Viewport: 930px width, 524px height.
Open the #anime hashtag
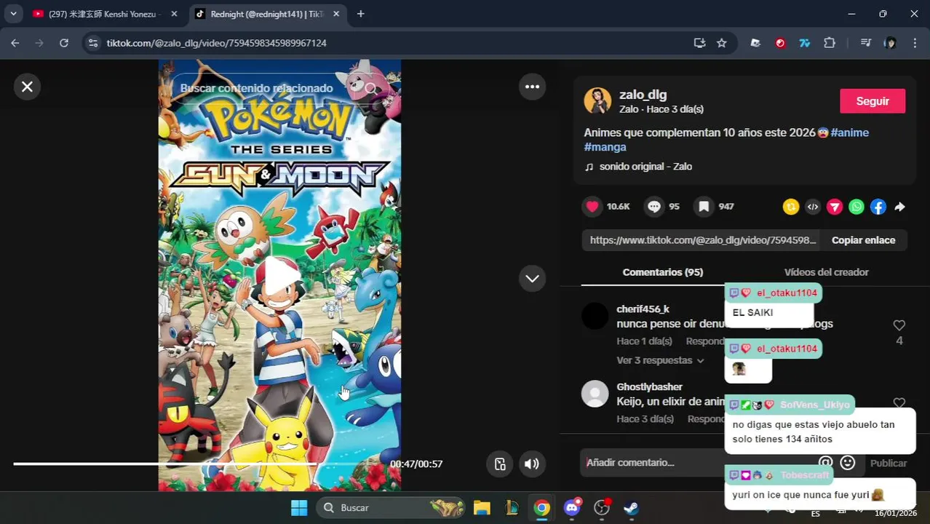click(849, 132)
